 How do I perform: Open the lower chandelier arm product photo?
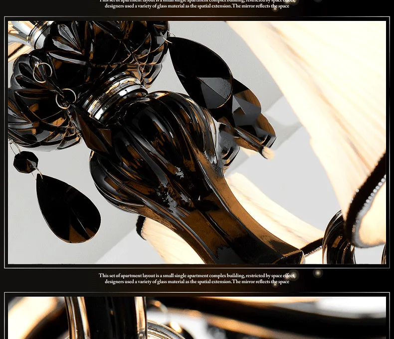tap(197, 318)
